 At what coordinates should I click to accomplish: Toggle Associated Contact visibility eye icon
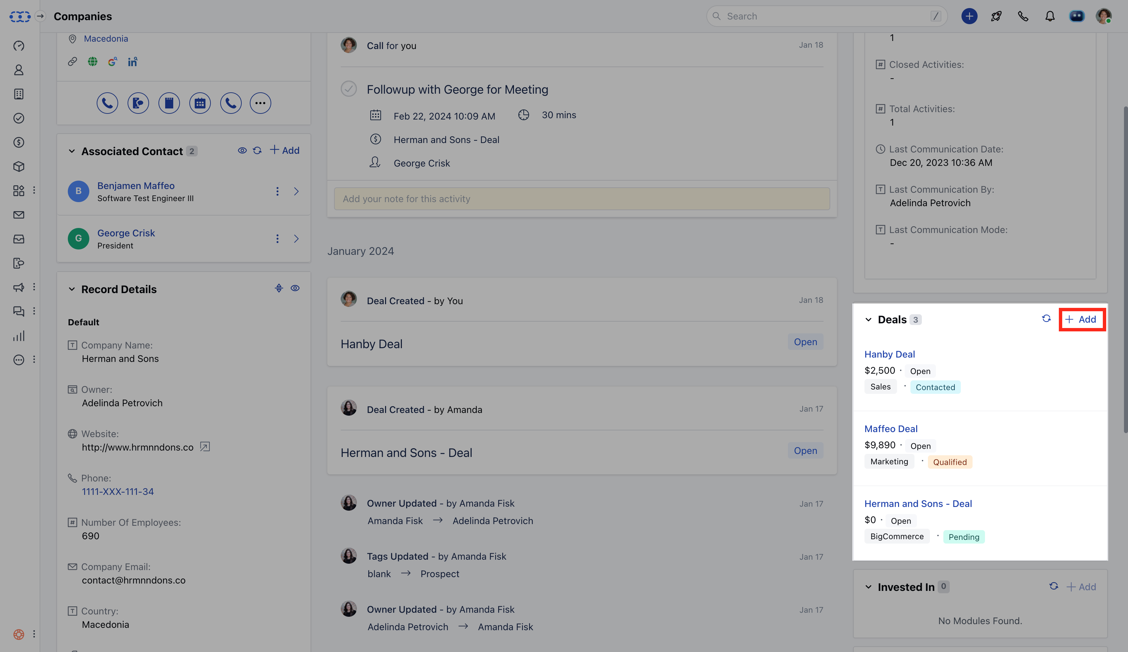(242, 150)
